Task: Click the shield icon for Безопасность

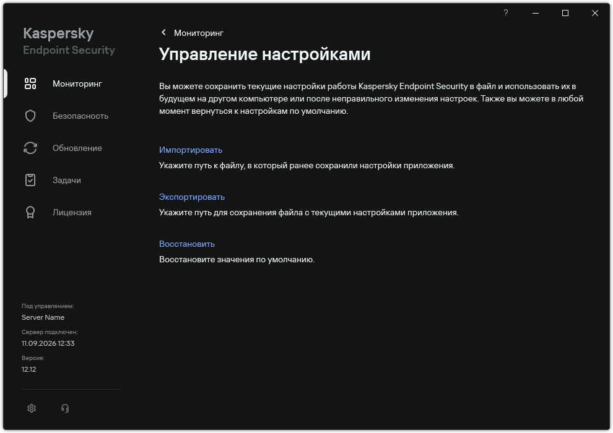Action: (30, 116)
